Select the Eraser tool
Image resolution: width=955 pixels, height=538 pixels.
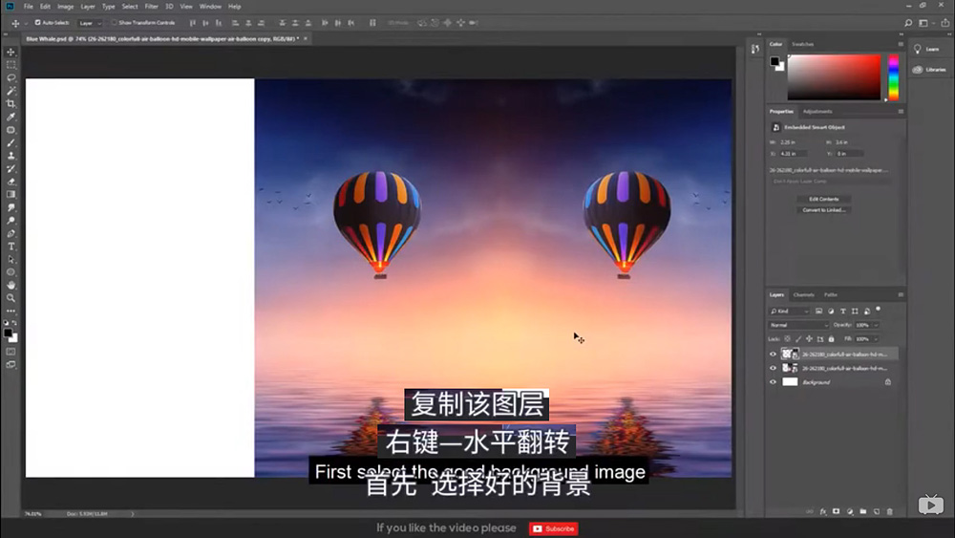11,182
